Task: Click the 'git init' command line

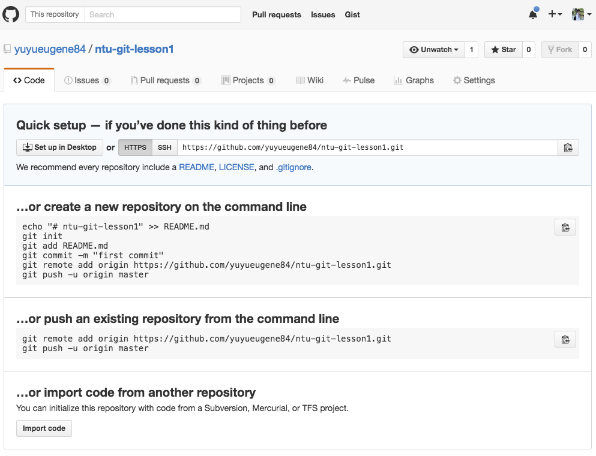Action: click(x=42, y=236)
